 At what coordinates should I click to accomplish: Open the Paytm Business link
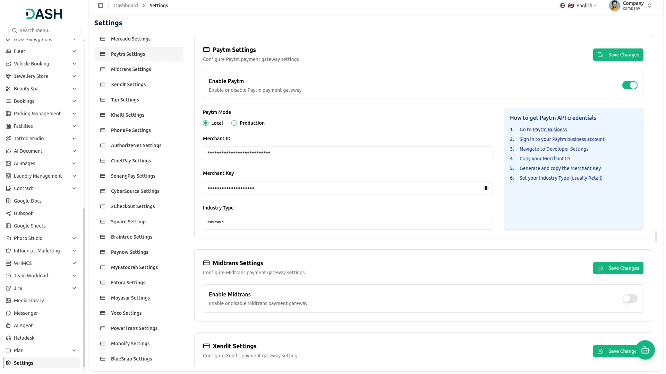549,130
